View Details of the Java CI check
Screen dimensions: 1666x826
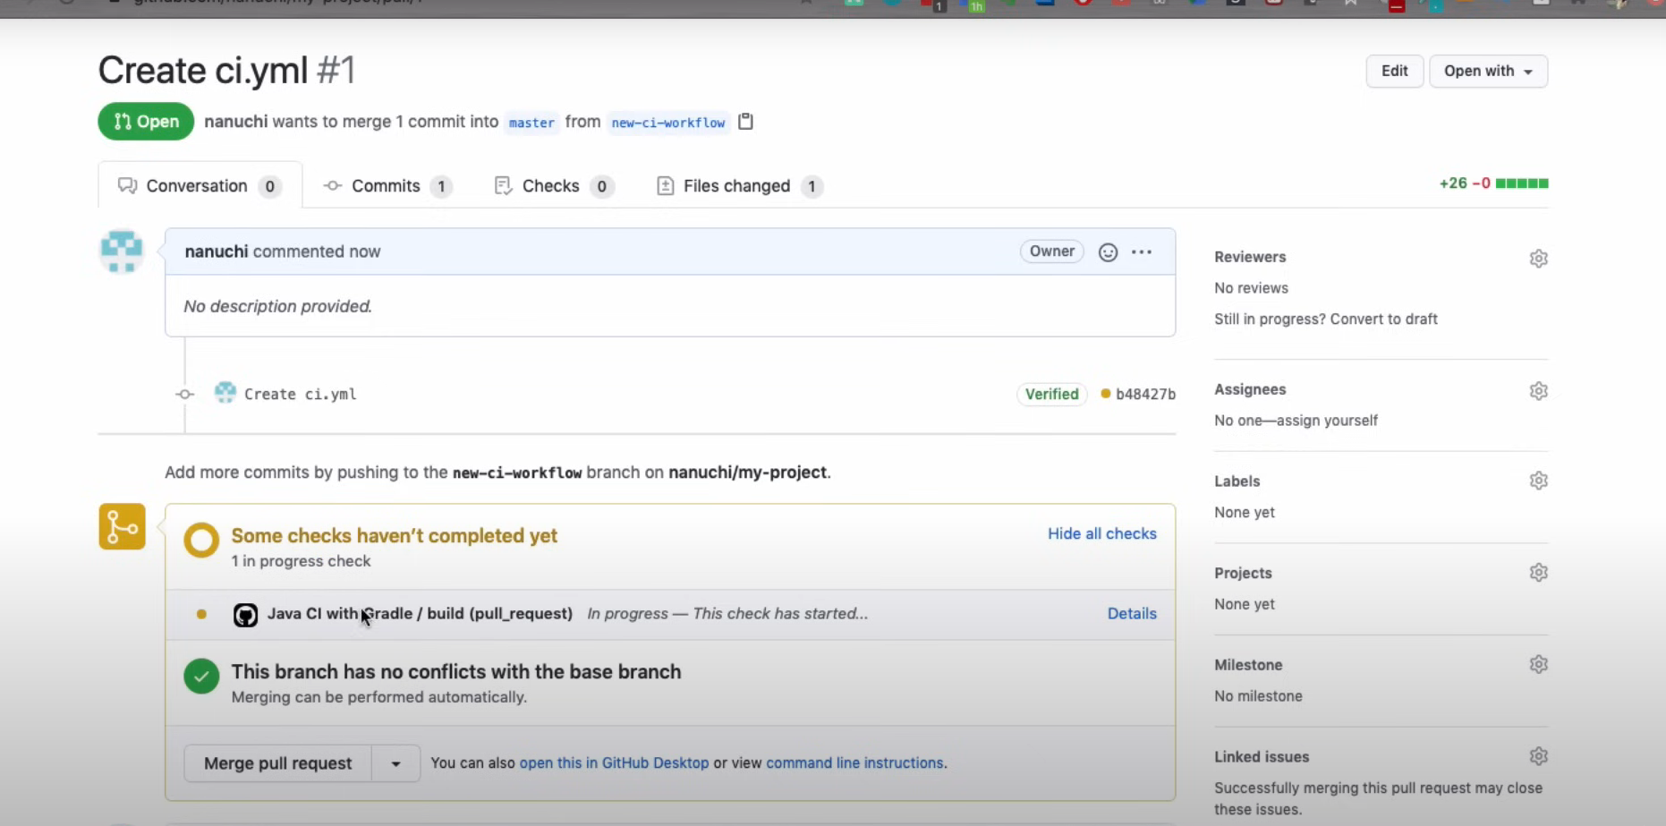click(1132, 614)
